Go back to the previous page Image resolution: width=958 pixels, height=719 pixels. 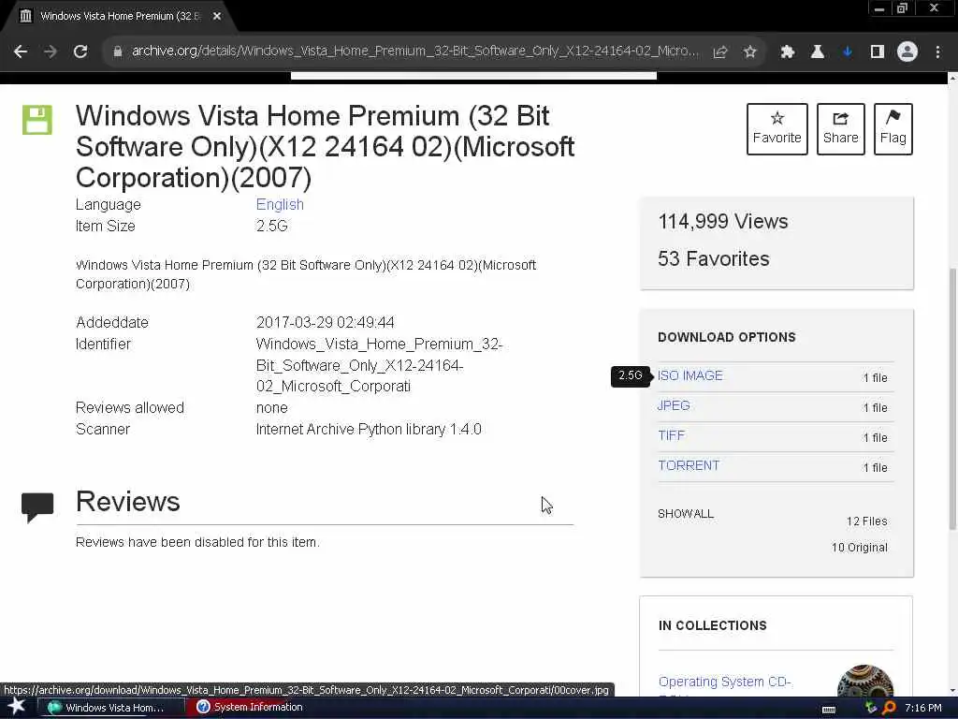click(x=21, y=52)
